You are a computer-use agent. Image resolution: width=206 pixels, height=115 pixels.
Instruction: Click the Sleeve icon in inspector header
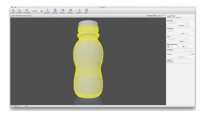pyautogui.click(x=169, y=17)
